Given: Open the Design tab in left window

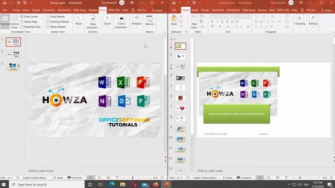Looking at the screenshot, I should pyautogui.click(x=36, y=10).
